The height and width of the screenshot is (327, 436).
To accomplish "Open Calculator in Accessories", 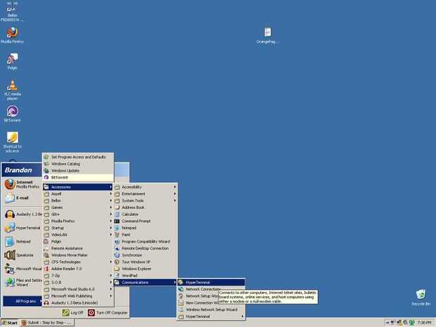I will click(146, 214).
